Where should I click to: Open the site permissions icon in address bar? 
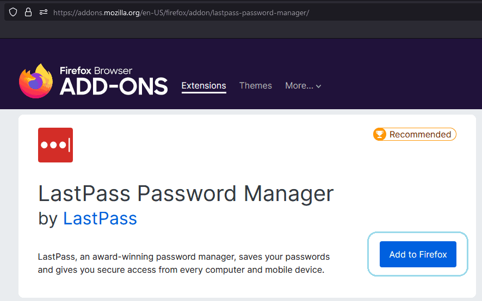(44, 12)
